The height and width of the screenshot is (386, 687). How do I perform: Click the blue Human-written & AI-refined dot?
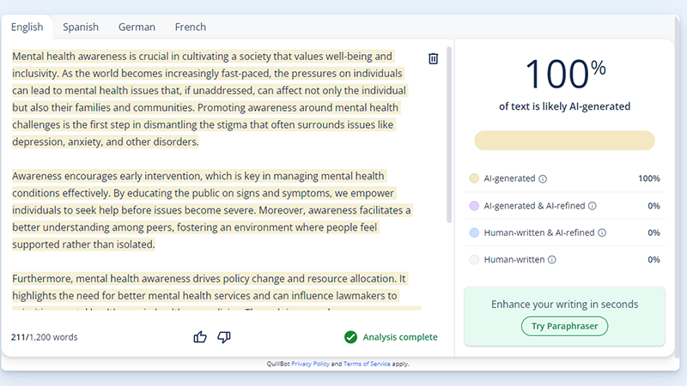(474, 232)
